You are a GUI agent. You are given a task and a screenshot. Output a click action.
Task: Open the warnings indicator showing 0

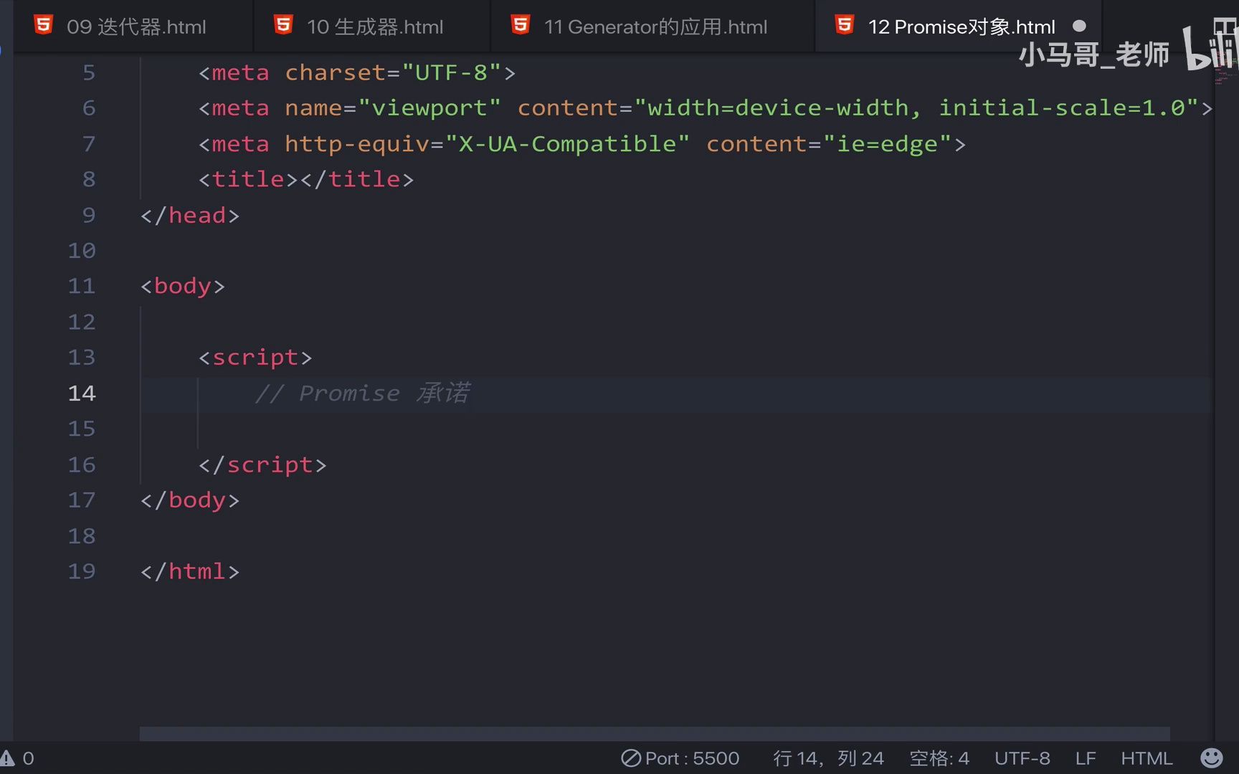(x=17, y=758)
